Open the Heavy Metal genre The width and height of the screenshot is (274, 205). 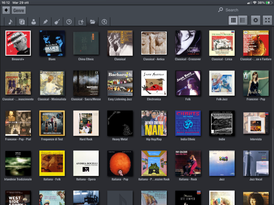pos(120,123)
